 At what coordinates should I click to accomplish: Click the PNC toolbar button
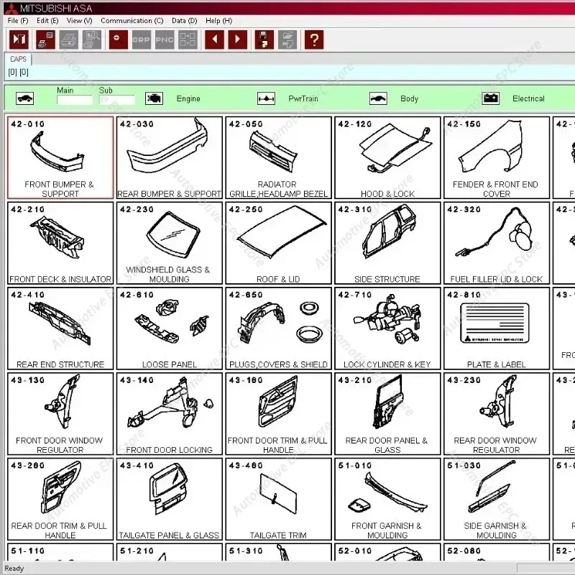tap(165, 40)
